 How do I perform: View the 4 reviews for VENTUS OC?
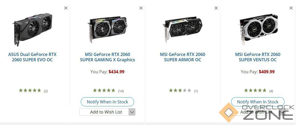point(271,91)
